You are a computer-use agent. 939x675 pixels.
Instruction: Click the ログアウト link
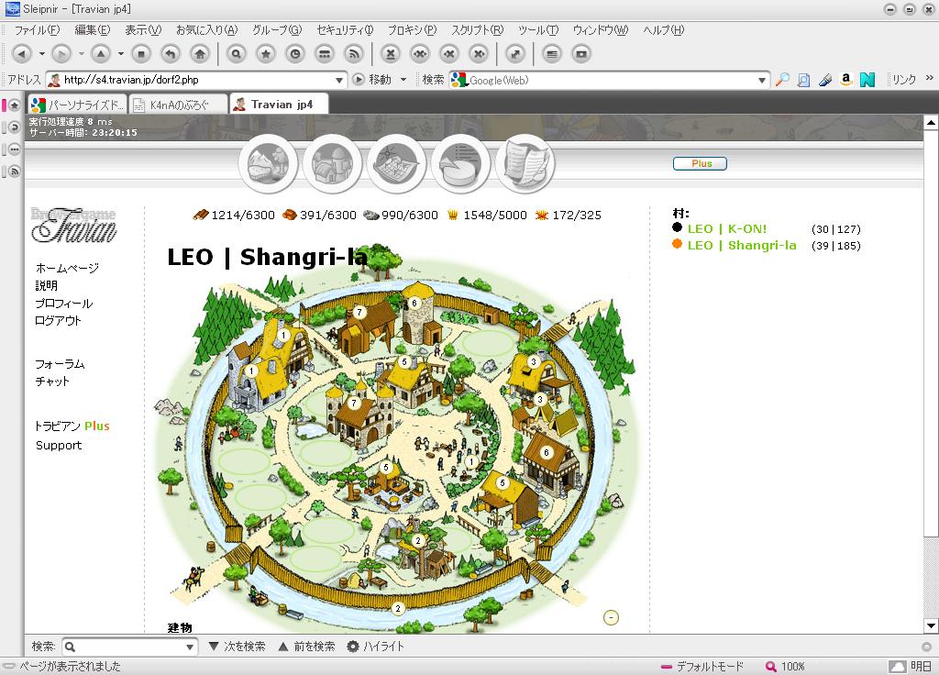58,320
